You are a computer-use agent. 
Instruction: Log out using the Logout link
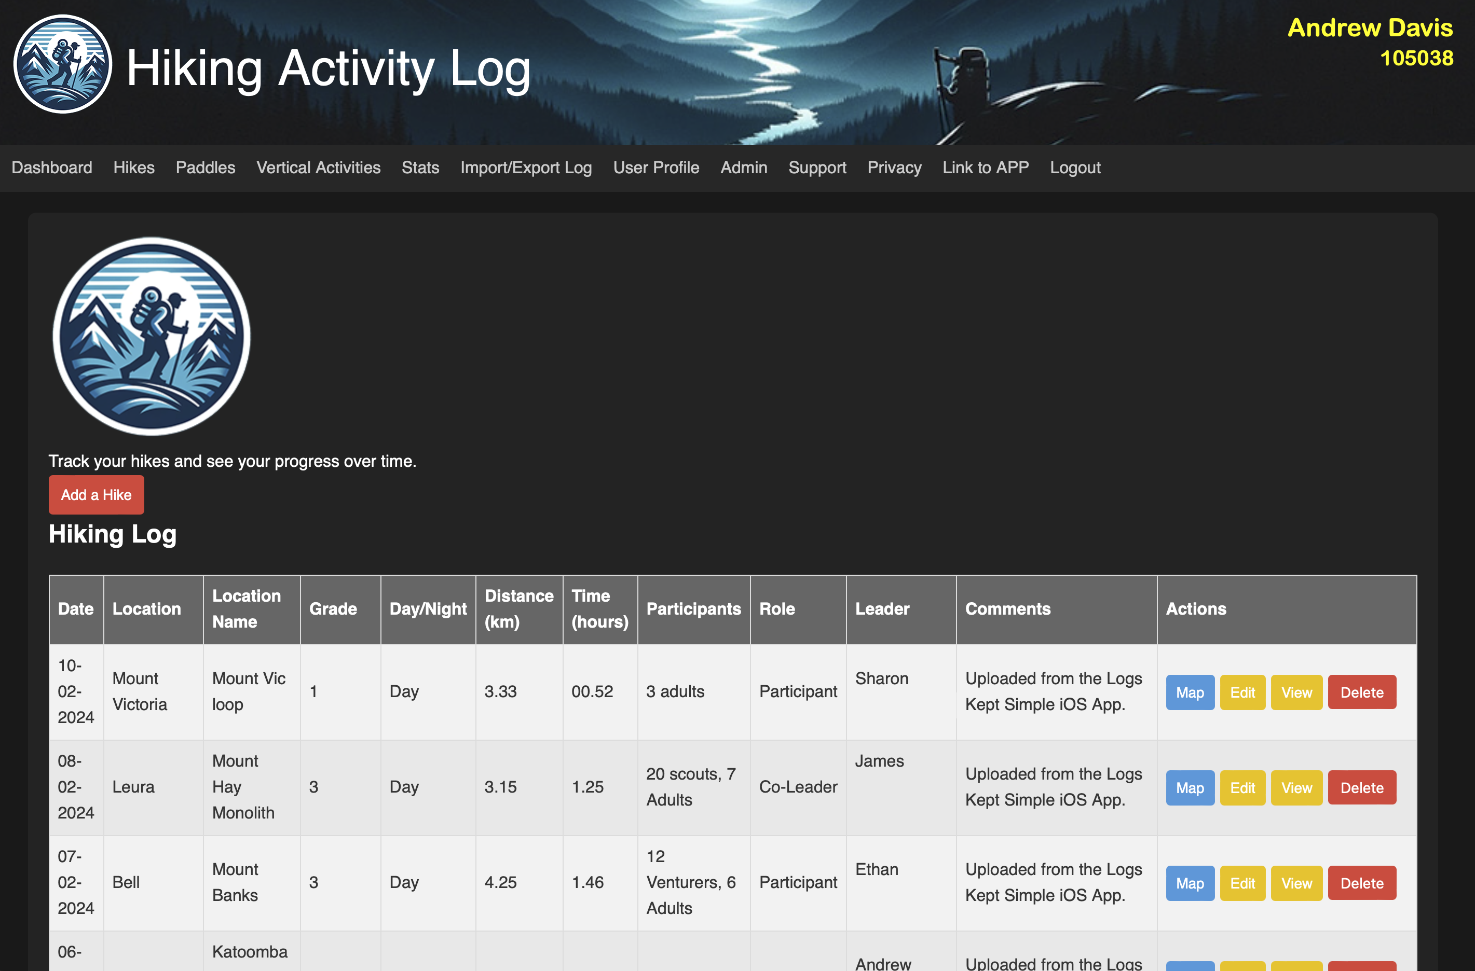pos(1075,168)
